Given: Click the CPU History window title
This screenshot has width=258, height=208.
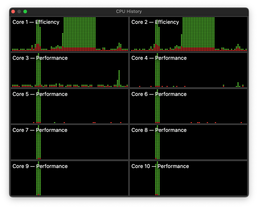Looking at the screenshot, I should pos(129,12).
